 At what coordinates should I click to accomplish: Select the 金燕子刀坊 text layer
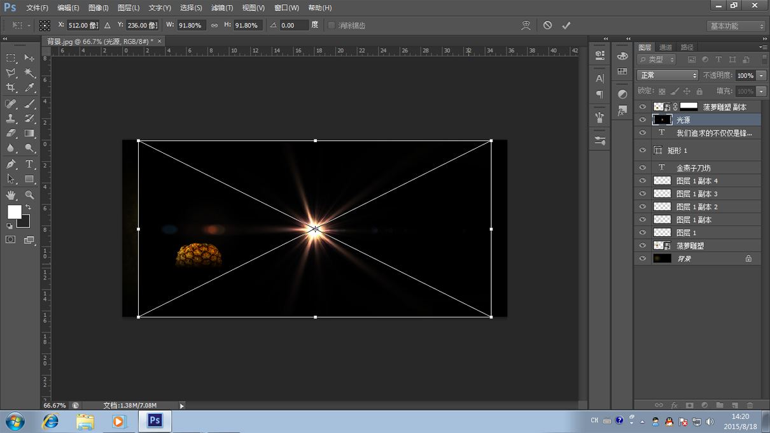pos(693,168)
